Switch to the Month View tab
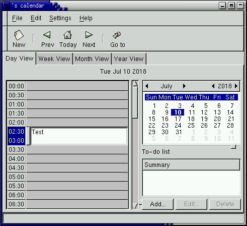The width and height of the screenshot is (247, 226). point(92,59)
